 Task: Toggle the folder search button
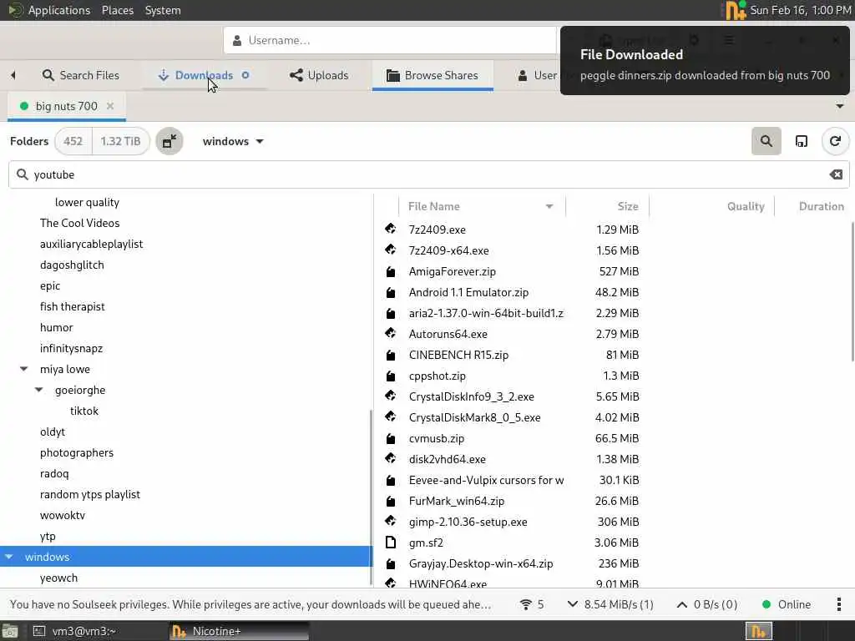tap(766, 141)
